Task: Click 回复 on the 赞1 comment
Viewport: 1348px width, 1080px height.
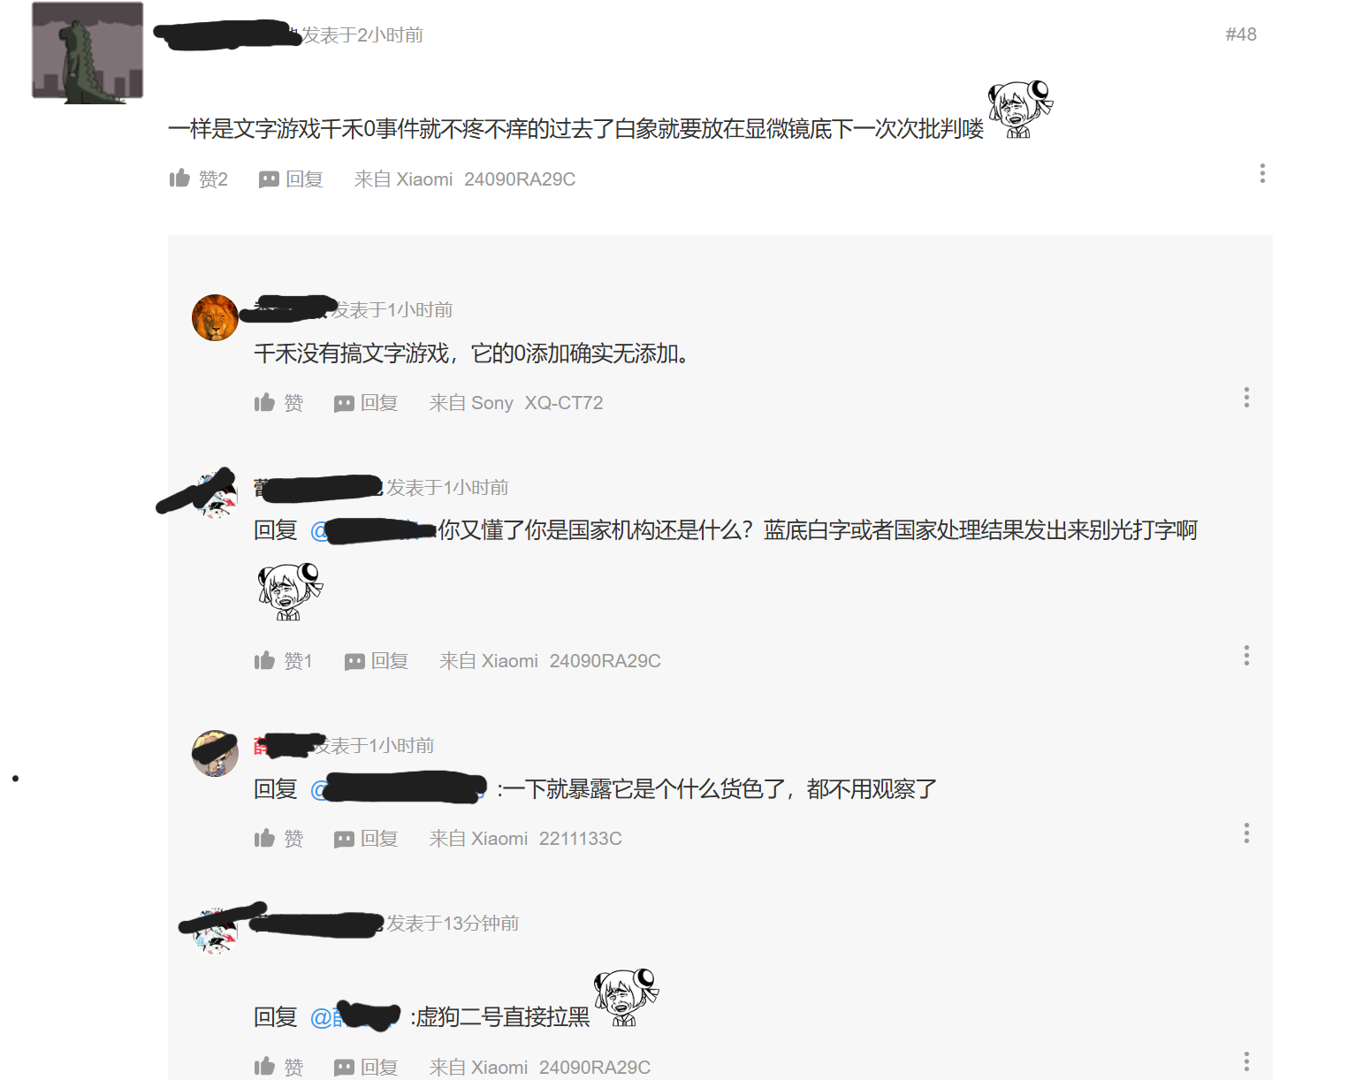Action: pyautogui.click(x=377, y=661)
